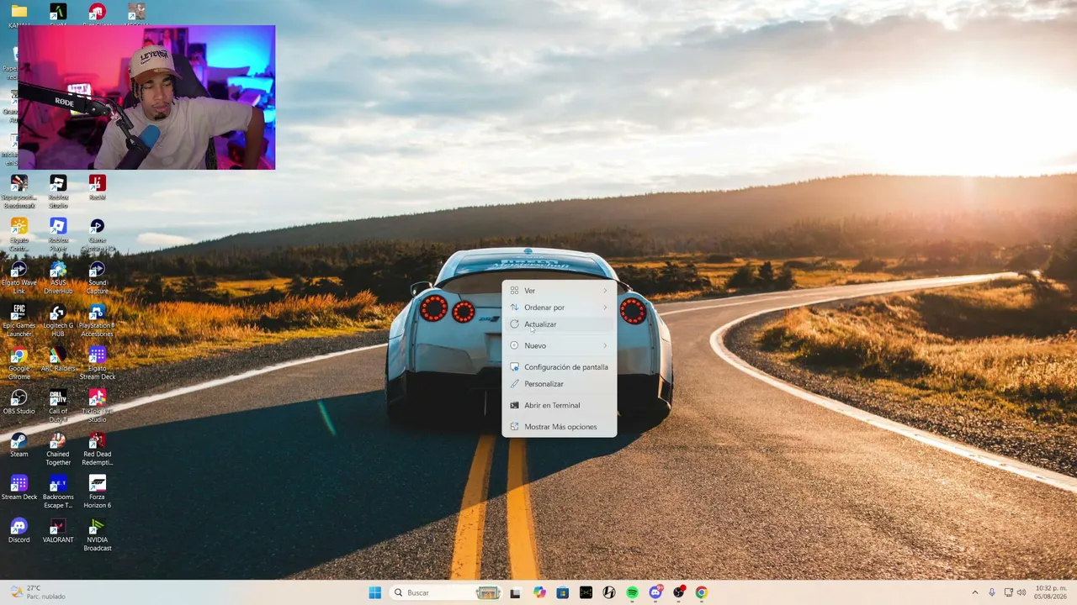The image size is (1077, 605).
Task: Open the network tray icon
Action: 1008,592
